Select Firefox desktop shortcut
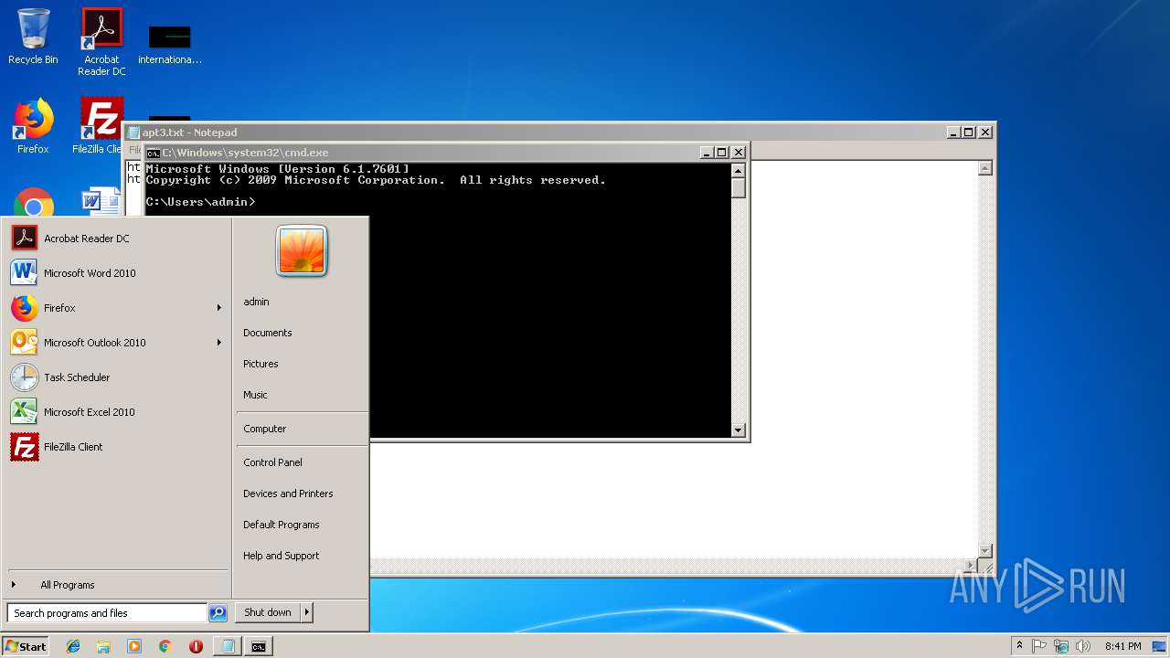The height and width of the screenshot is (658, 1170). tap(33, 126)
